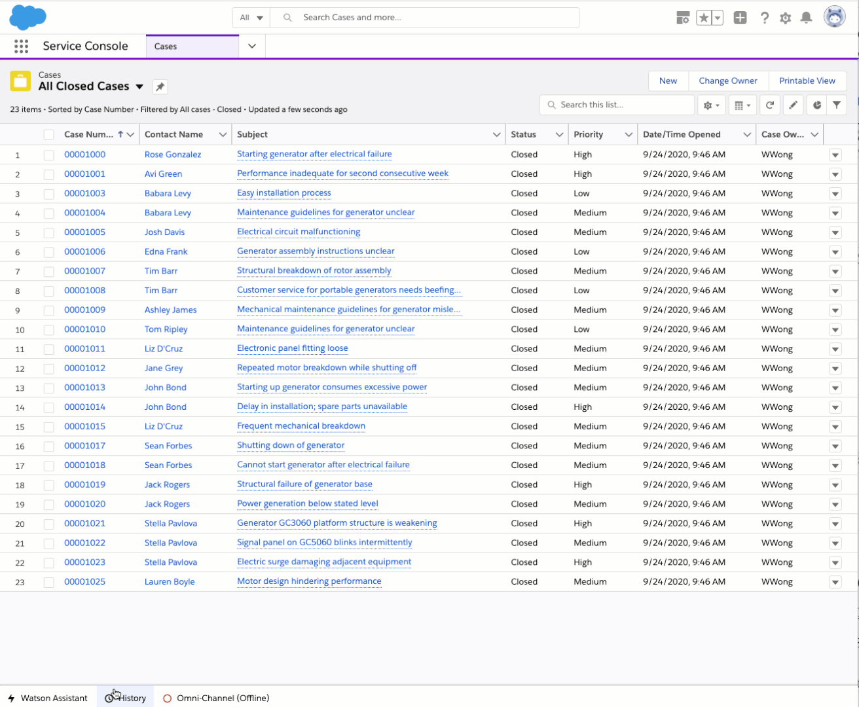The width and height of the screenshot is (859, 707).
Task: Open case link 00001019
Action: point(84,484)
